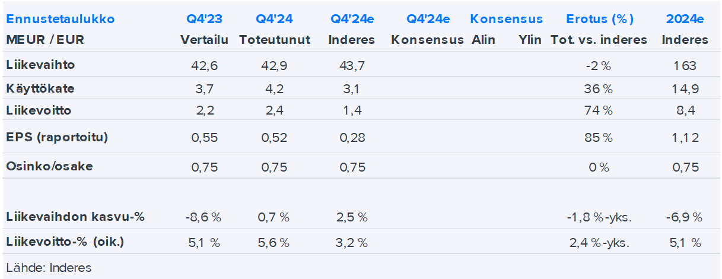Select the Q4'23 column header
722x279 pixels.
203,19
